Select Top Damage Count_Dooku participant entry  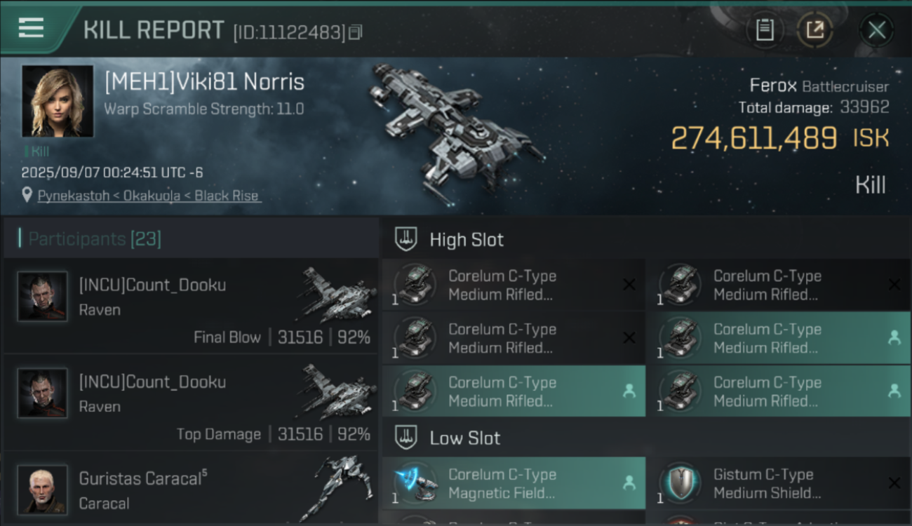click(x=191, y=402)
